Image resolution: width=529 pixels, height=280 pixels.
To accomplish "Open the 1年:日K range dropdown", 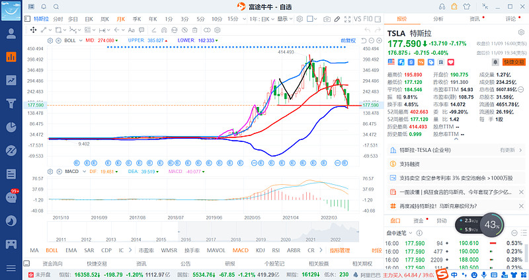I will pyautogui.click(x=261, y=19).
